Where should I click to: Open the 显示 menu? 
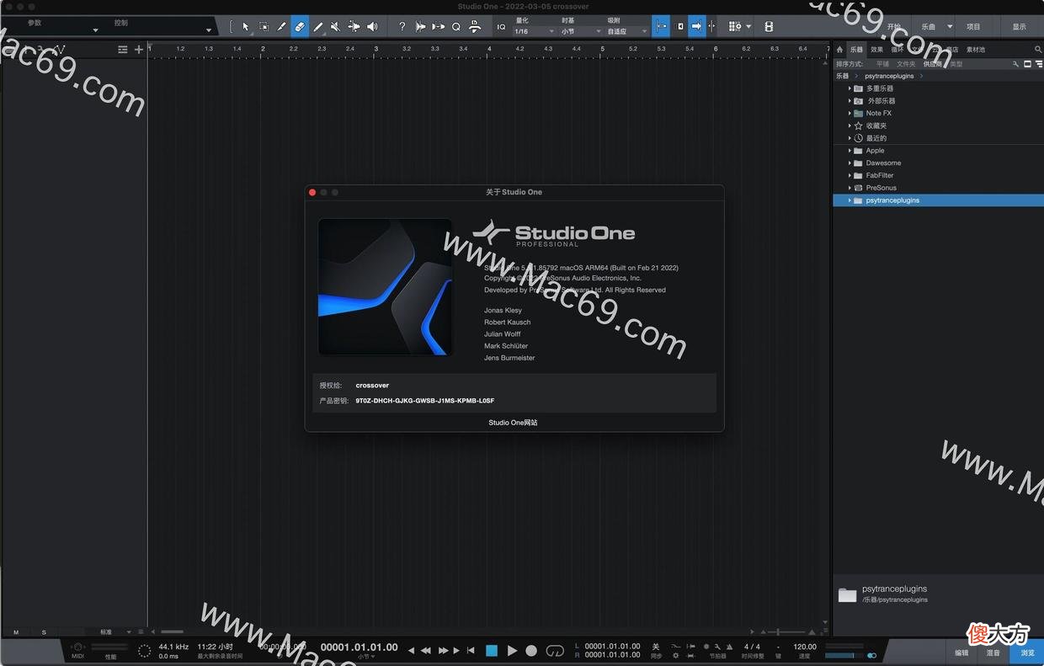point(1020,27)
